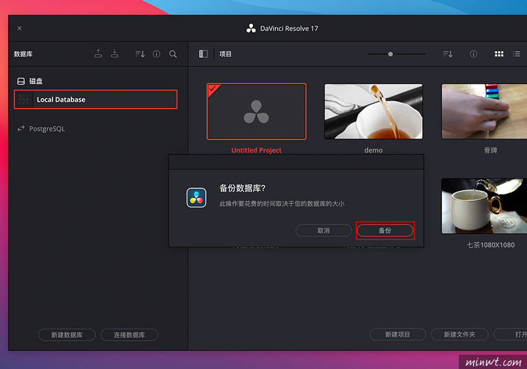Image resolution: width=527 pixels, height=369 pixels.
Task: Switch projects to list view
Action: pyautogui.click(x=516, y=54)
